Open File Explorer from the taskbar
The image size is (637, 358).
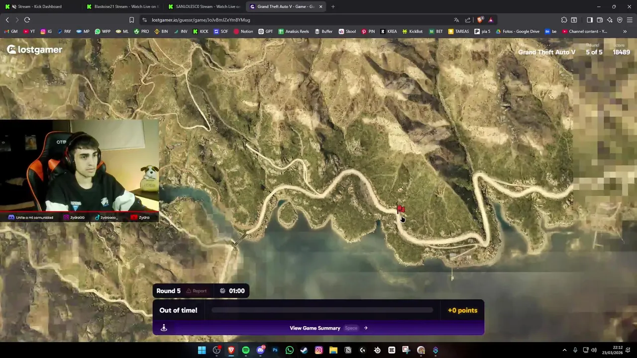[x=333, y=351]
